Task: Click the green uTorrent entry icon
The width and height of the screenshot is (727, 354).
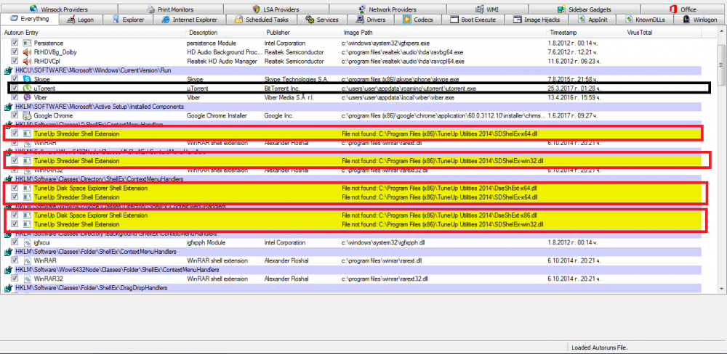Action: click(x=27, y=88)
